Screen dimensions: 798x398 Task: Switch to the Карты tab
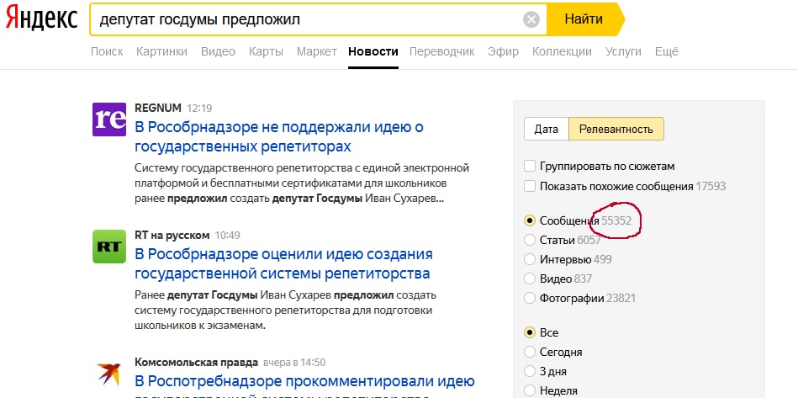pyautogui.click(x=267, y=51)
